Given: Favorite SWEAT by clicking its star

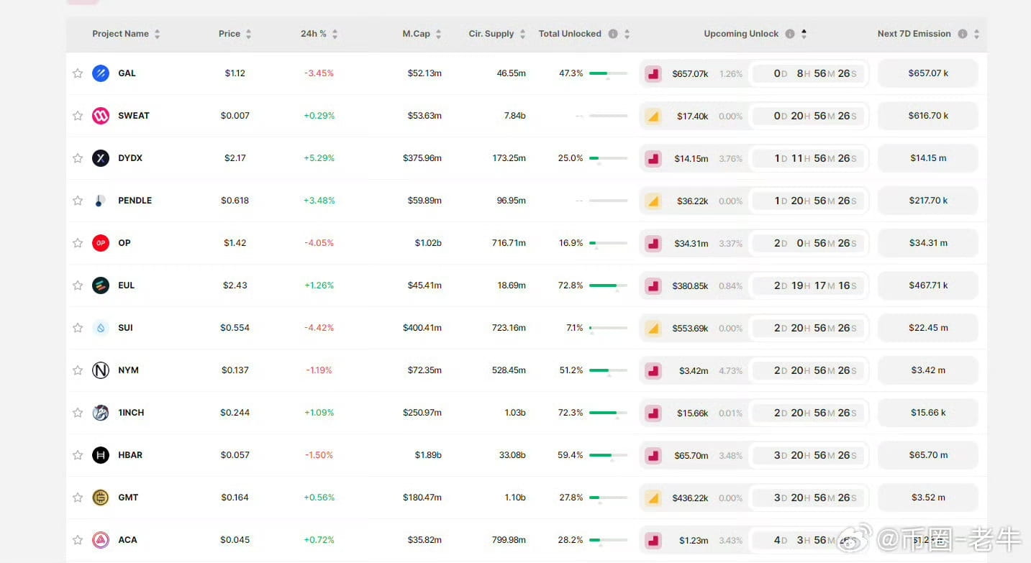Looking at the screenshot, I should pos(77,115).
